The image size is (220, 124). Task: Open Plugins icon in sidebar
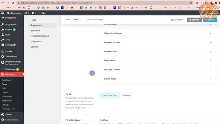coord(3,30)
